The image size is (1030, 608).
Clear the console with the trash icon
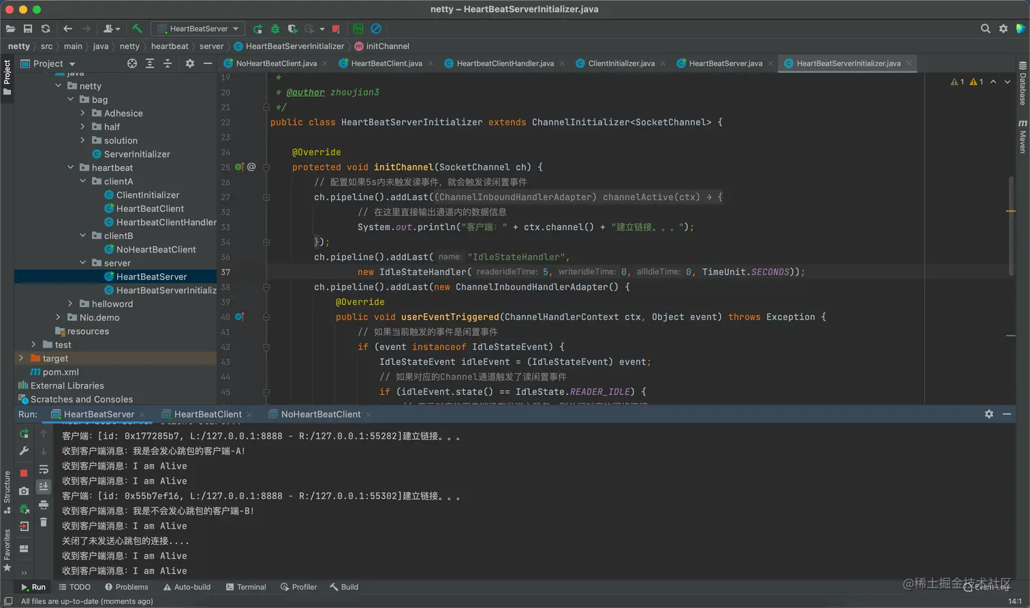tap(44, 522)
